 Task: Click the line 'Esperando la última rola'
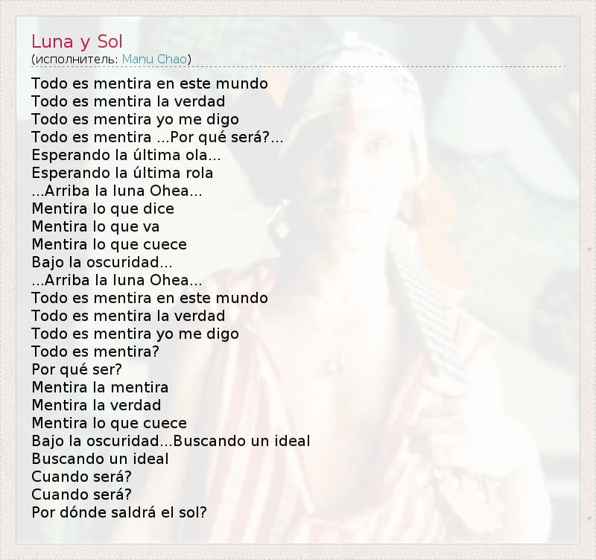[122, 173]
